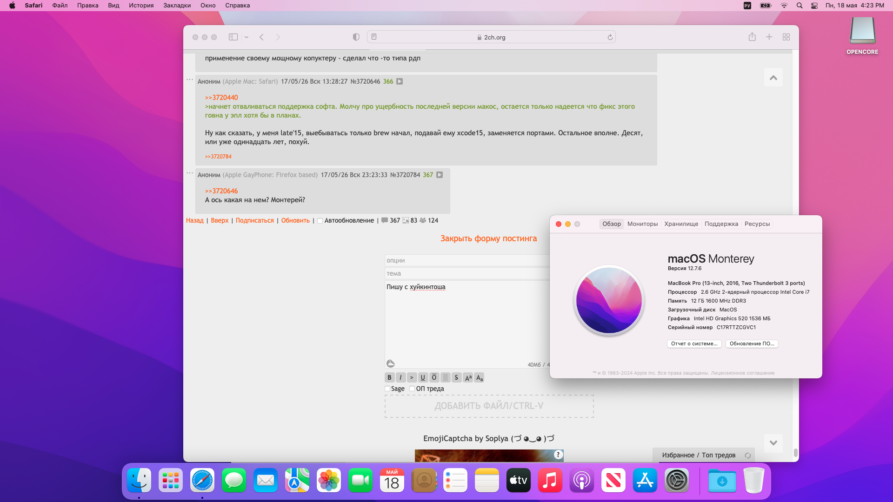Jump to page top with up chevron
The width and height of the screenshot is (893, 502).
pos(773,78)
